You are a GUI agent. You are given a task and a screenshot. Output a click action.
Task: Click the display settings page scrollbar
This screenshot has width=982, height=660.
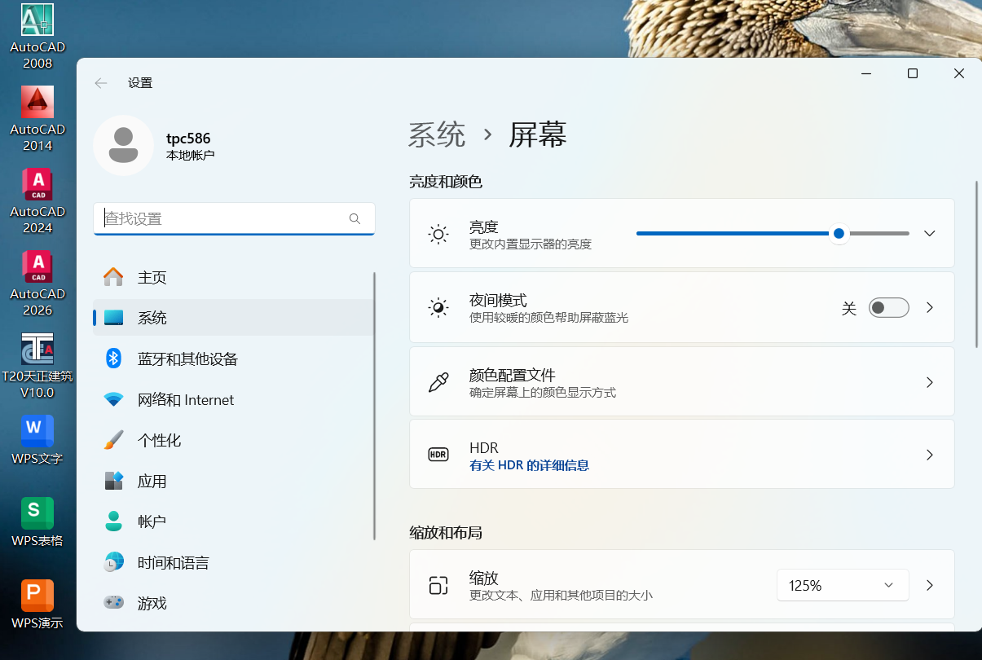coord(976,265)
